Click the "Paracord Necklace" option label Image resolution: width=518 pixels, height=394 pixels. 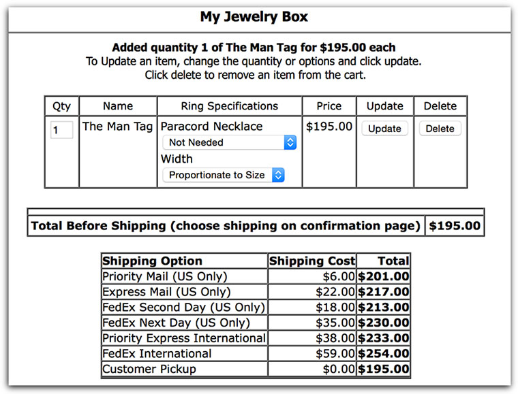[x=211, y=127]
